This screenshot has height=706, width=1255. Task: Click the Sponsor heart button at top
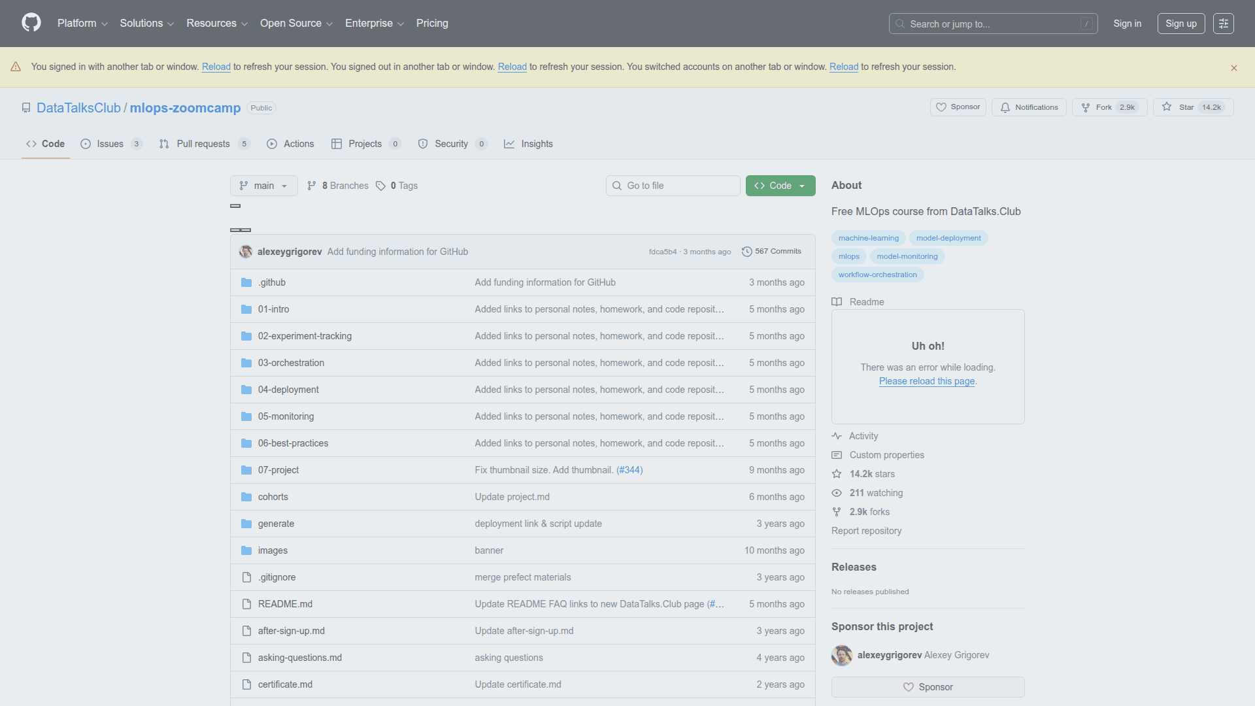pos(958,107)
